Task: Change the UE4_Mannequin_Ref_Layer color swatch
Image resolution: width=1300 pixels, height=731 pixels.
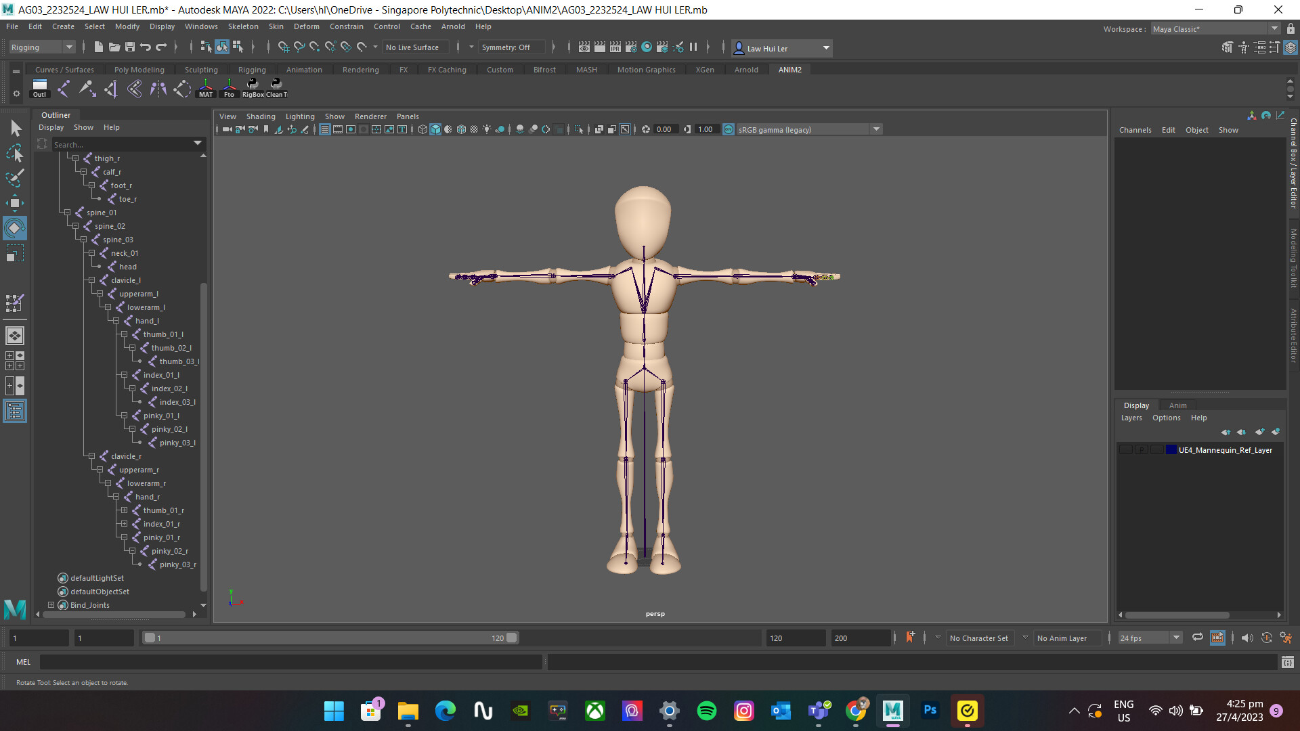Action: click(x=1171, y=449)
